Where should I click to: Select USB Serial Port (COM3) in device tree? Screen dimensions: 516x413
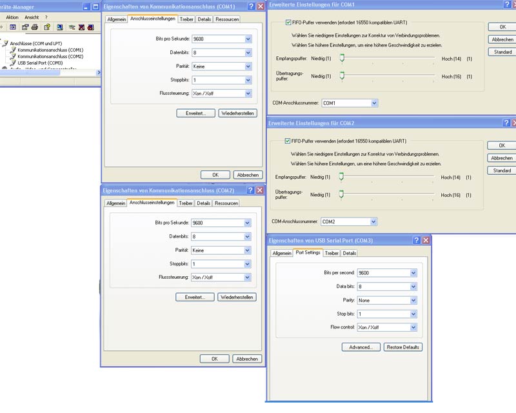point(40,63)
